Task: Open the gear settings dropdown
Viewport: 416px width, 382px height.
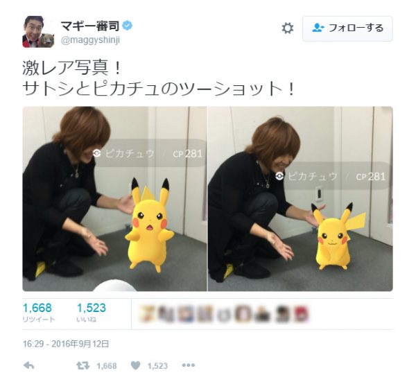Action: (288, 28)
